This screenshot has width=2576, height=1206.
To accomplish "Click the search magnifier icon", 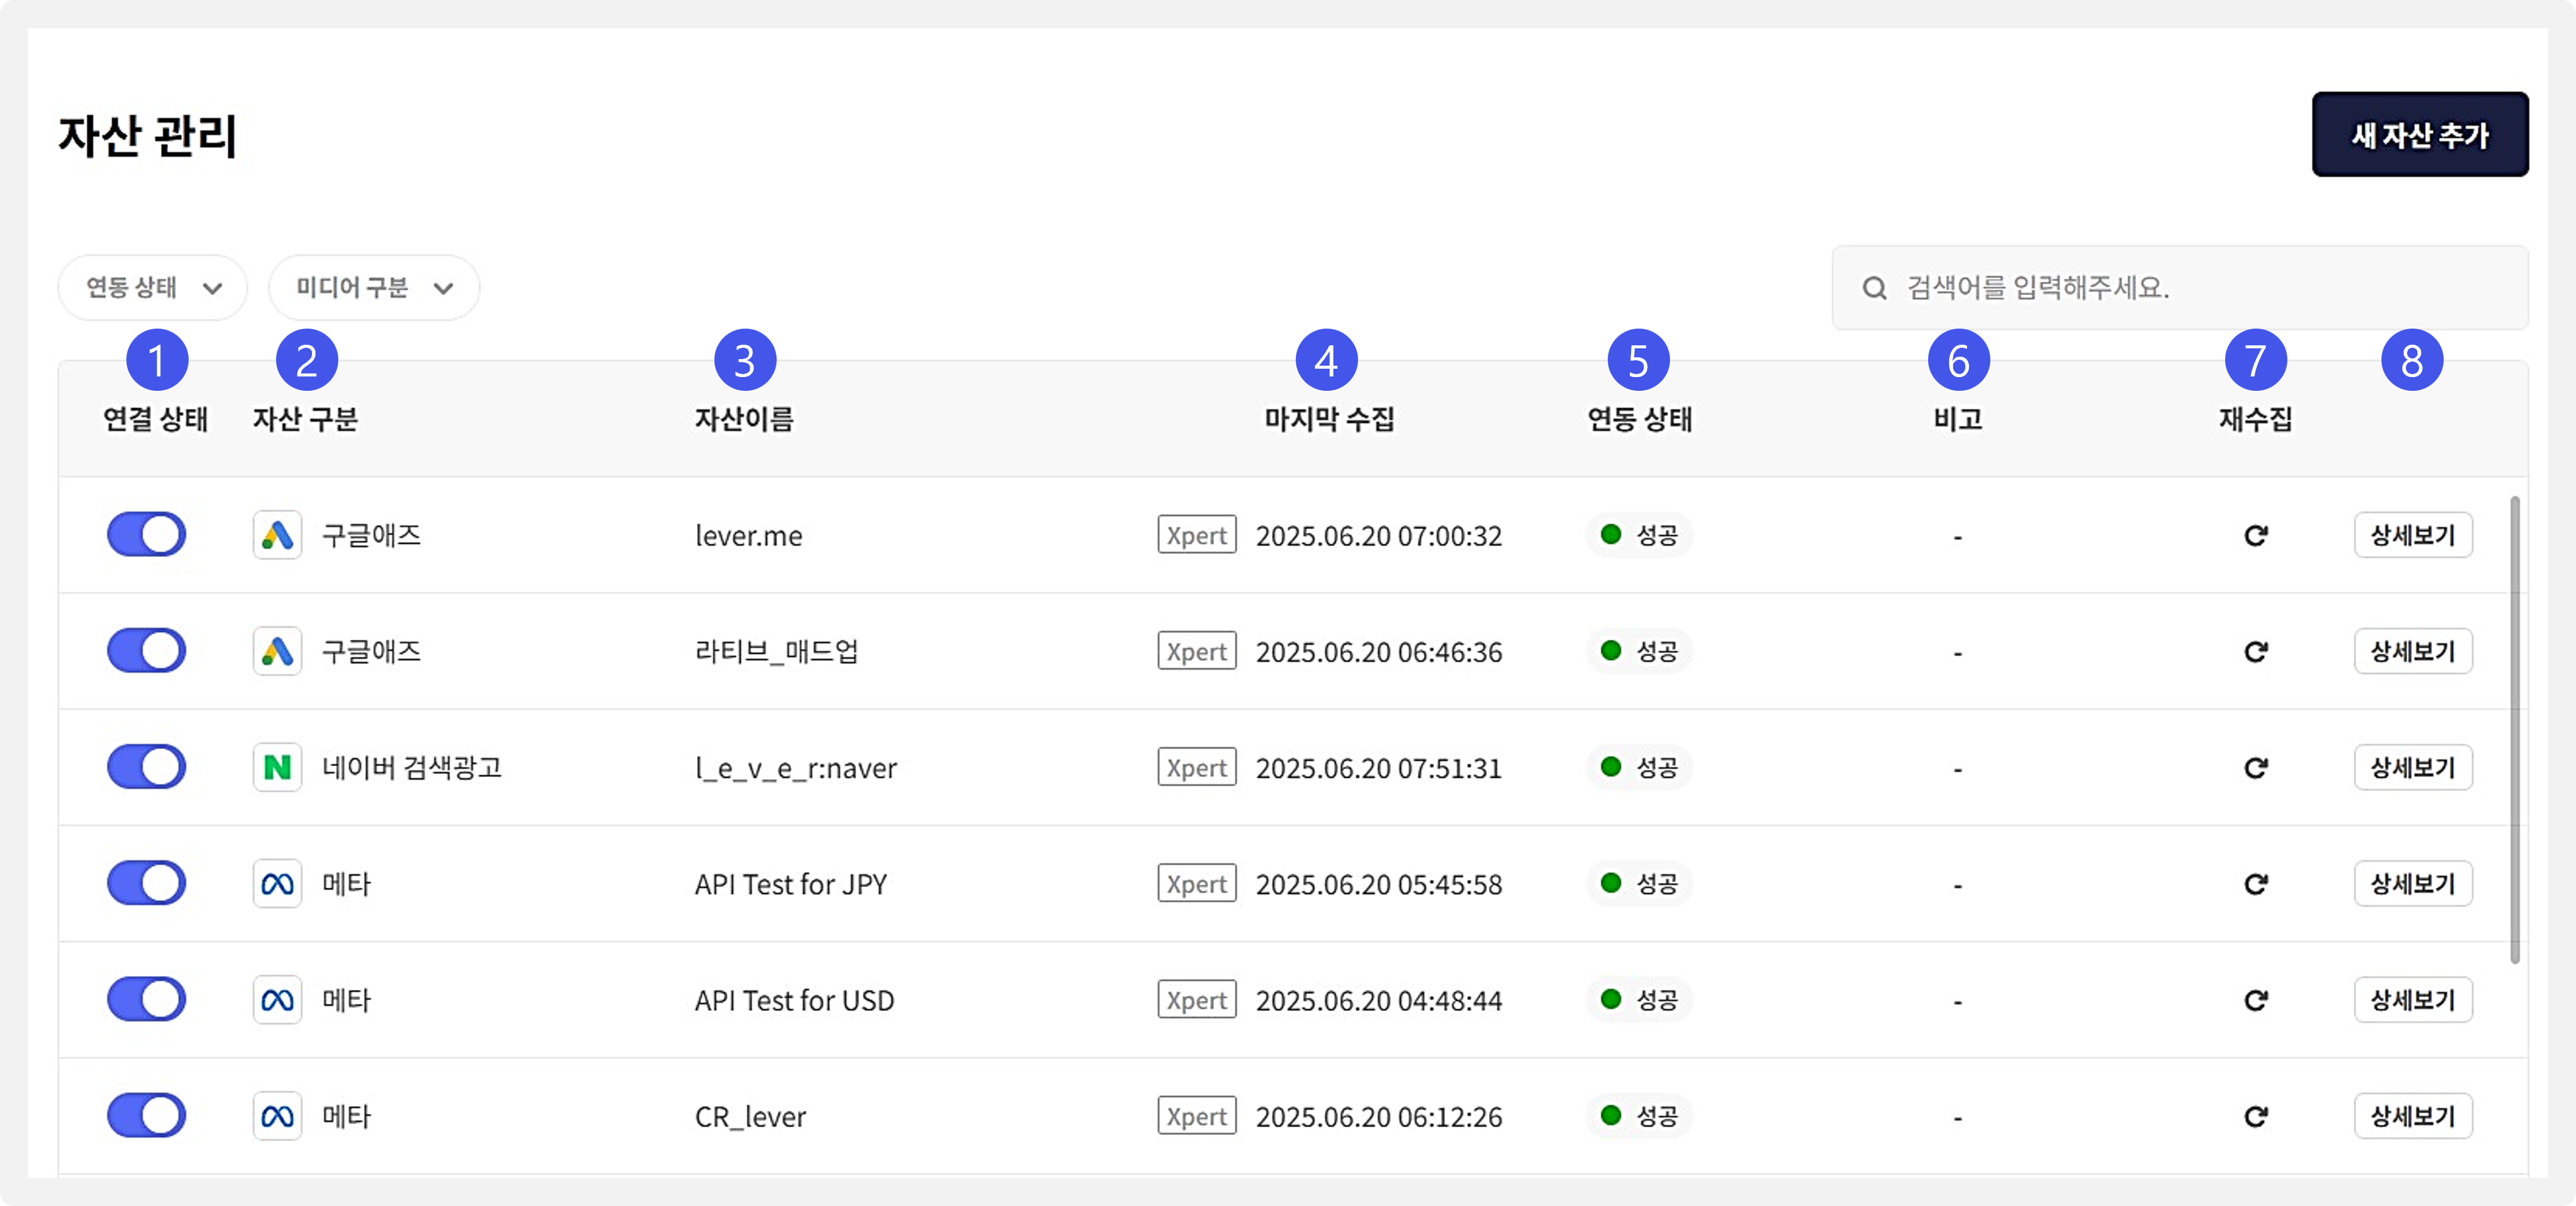I will coord(1874,288).
